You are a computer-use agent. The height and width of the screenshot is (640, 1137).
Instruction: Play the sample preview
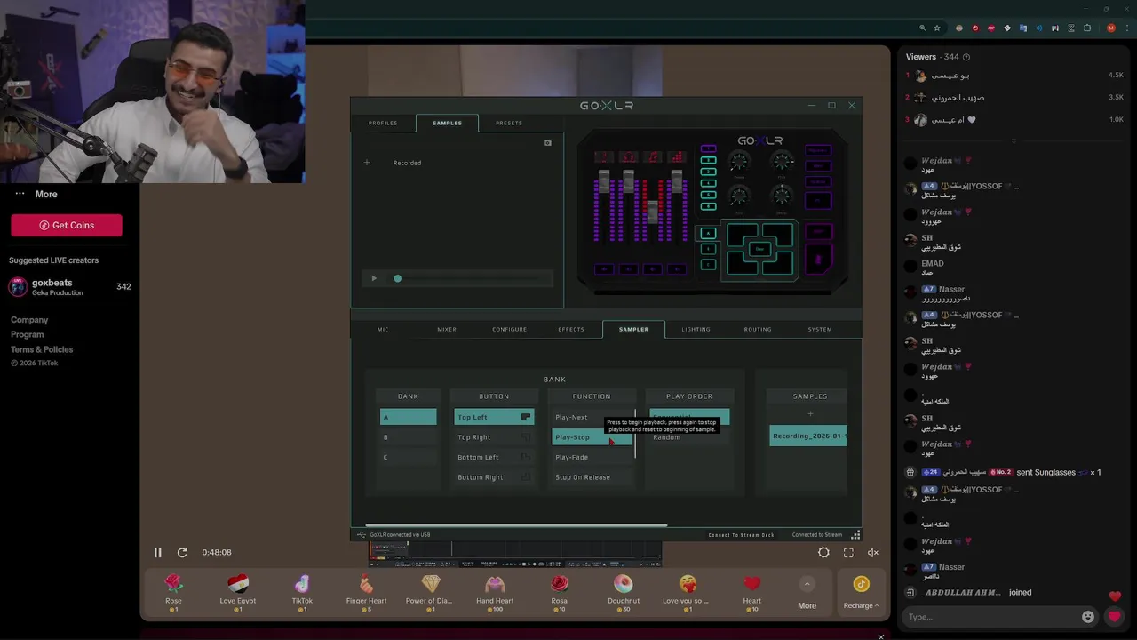374,279
